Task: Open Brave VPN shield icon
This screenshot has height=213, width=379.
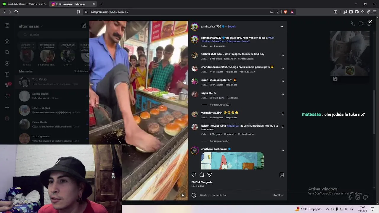Action: coord(369,12)
